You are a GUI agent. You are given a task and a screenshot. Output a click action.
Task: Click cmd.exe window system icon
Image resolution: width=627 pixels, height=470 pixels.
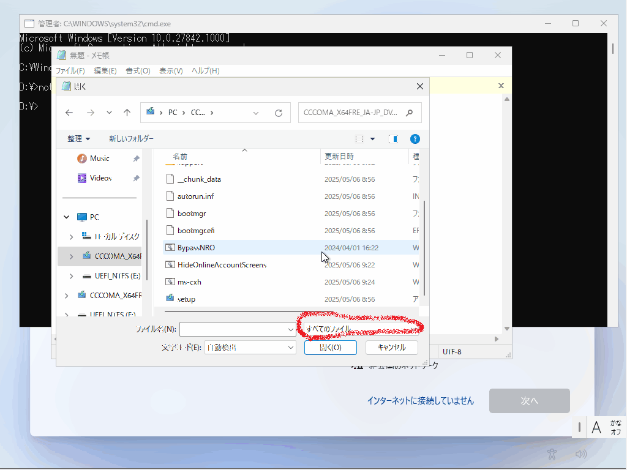(29, 24)
